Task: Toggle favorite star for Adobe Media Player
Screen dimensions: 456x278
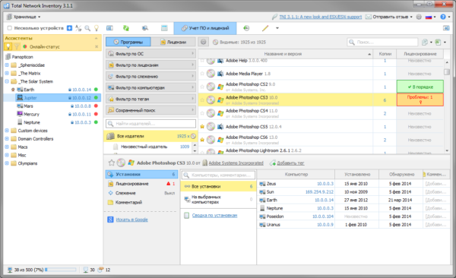Action: pyautogui.click(x=202, y=74)
